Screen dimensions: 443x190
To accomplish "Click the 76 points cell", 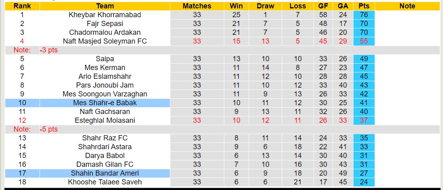I will point(364,15).
